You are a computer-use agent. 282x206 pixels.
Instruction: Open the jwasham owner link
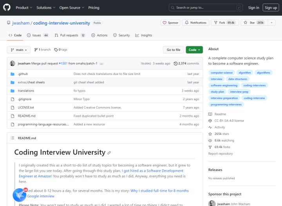click(21, 23)
